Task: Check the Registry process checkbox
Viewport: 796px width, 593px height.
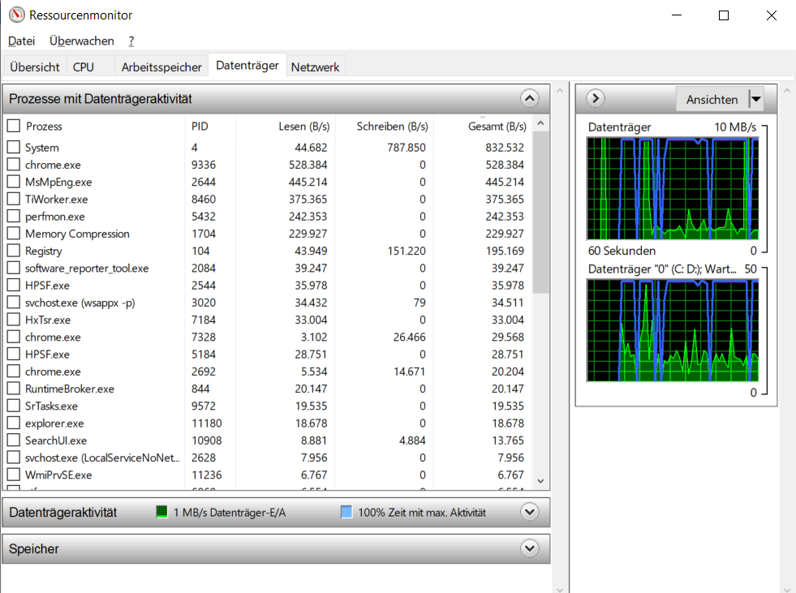Action: click(14, 251)
